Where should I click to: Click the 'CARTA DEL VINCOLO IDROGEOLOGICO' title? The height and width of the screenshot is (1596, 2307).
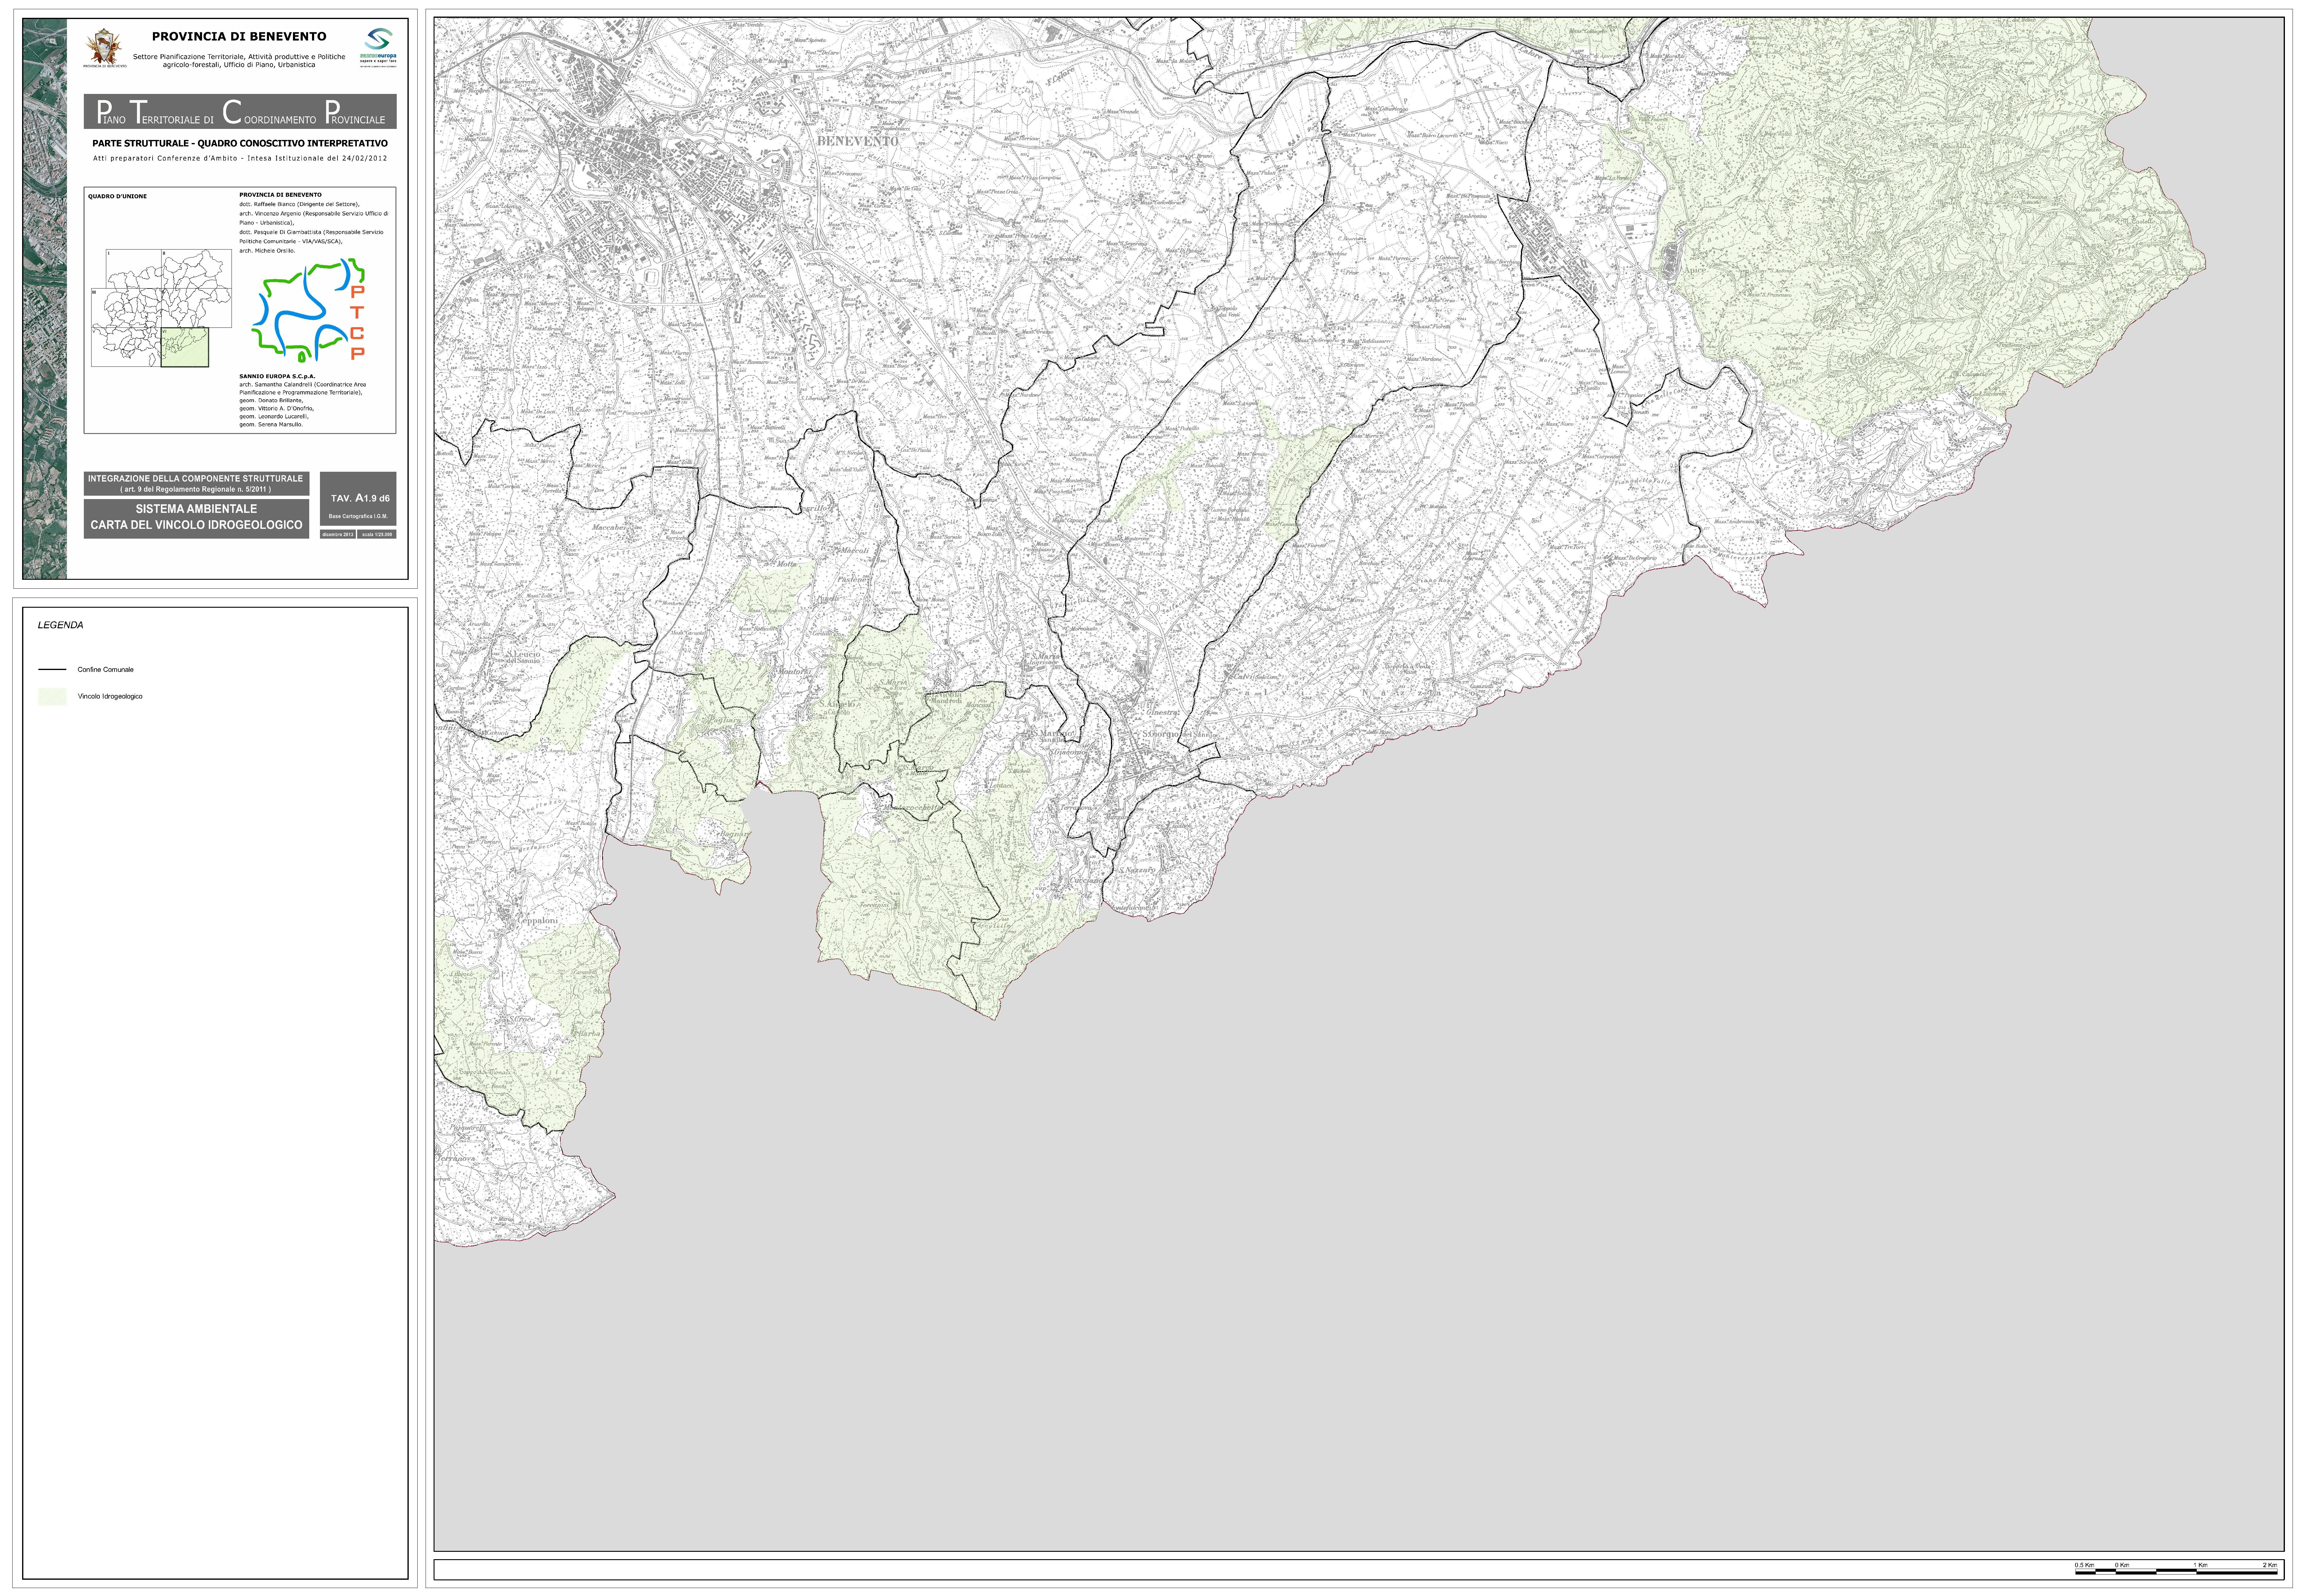click(x=196, y=525)
